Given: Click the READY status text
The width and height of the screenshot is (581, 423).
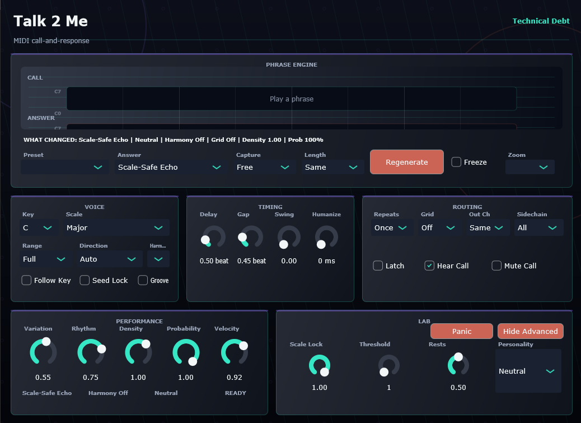Looking at the screenshot, I should (235, 393).
